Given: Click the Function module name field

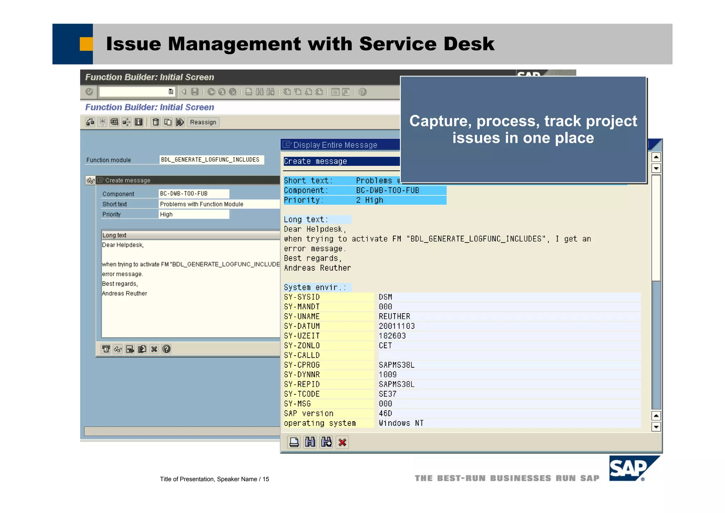Looking at the screenshot, I should click(211, 160).
